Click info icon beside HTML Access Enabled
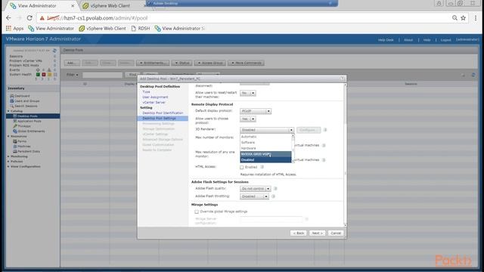This screenshot has width=484, height=272. pyautogui.click(x=262, y=167)
